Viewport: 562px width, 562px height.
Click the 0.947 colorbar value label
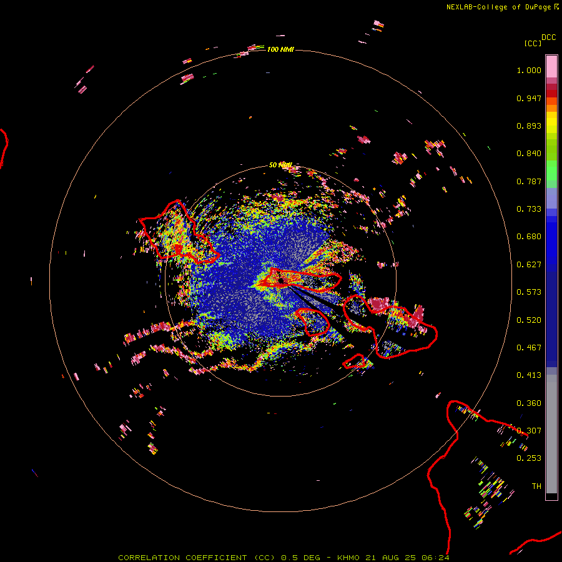click(529, 98)
